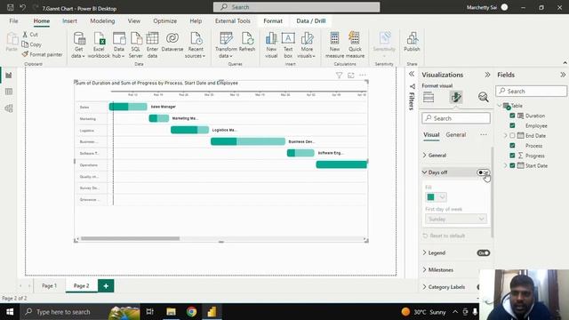Expand the End Date field hierarchy
The height and width of the screenshot is (320, 569).
click(x=505, y=136)
